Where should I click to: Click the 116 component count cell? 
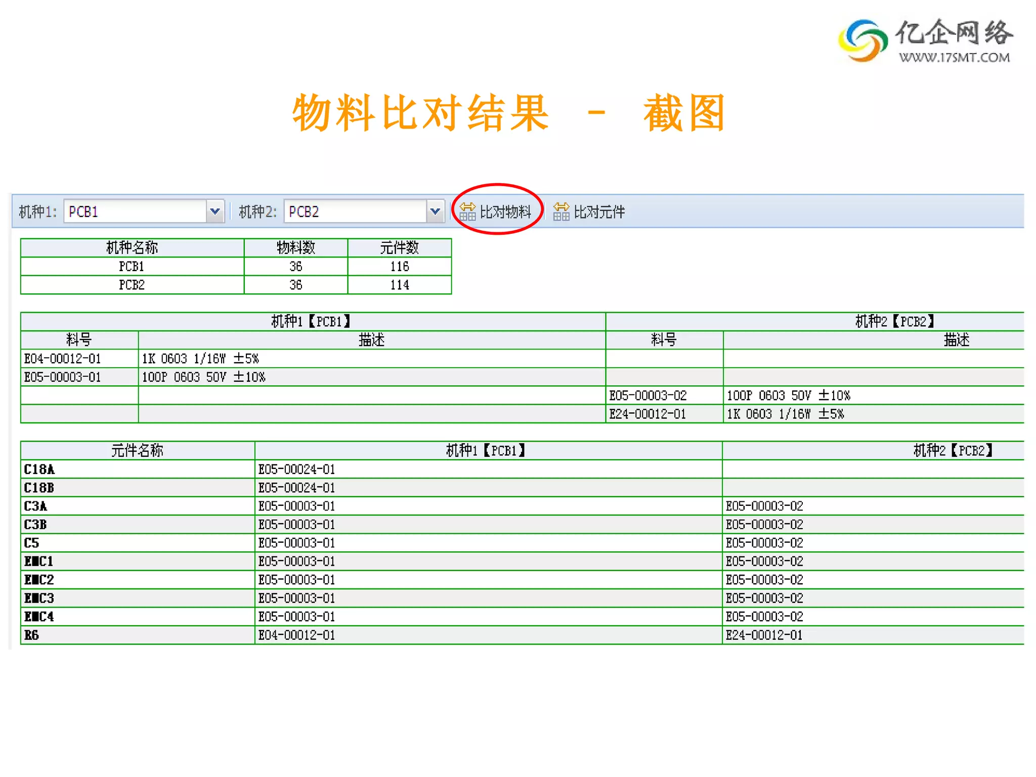pos(400,267)
